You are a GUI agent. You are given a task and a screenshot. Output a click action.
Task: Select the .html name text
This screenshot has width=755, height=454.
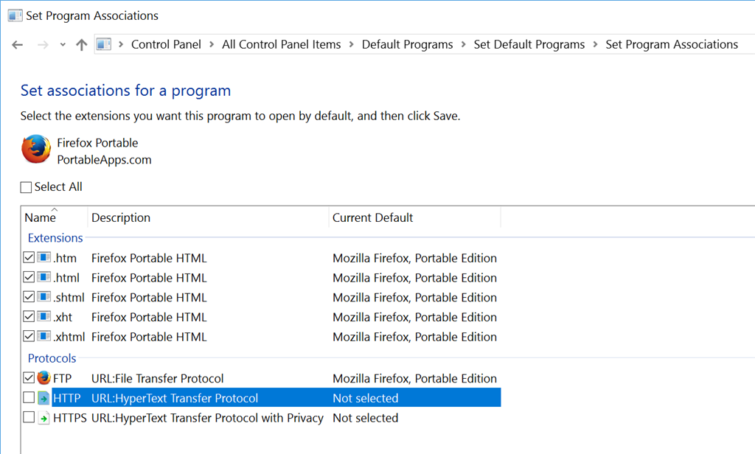point(66,278)
